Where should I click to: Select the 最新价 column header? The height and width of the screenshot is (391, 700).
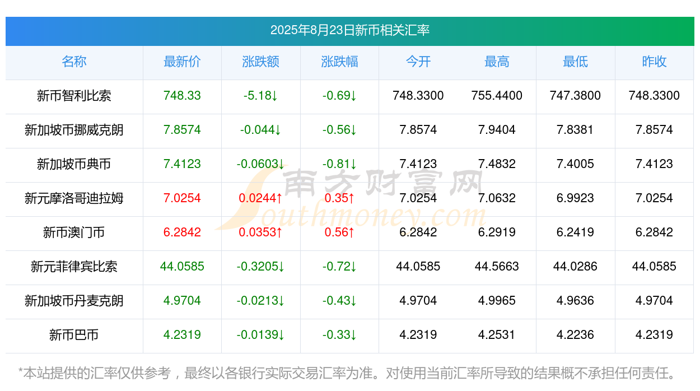pos(182,62)
